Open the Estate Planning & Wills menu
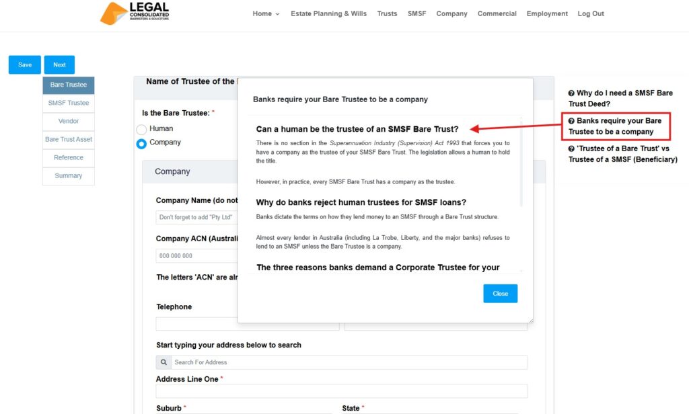 point(328,13)
